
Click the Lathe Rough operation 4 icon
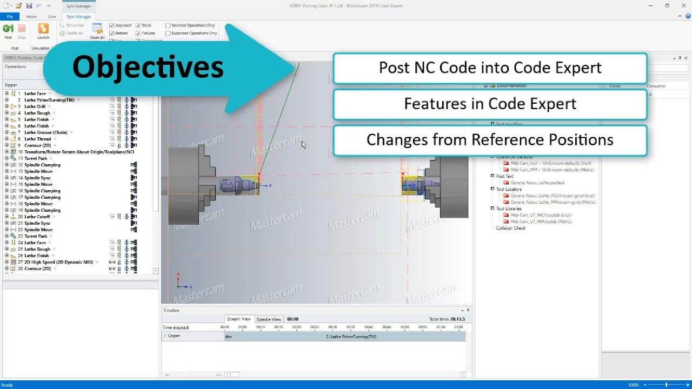tap(14, 113)
